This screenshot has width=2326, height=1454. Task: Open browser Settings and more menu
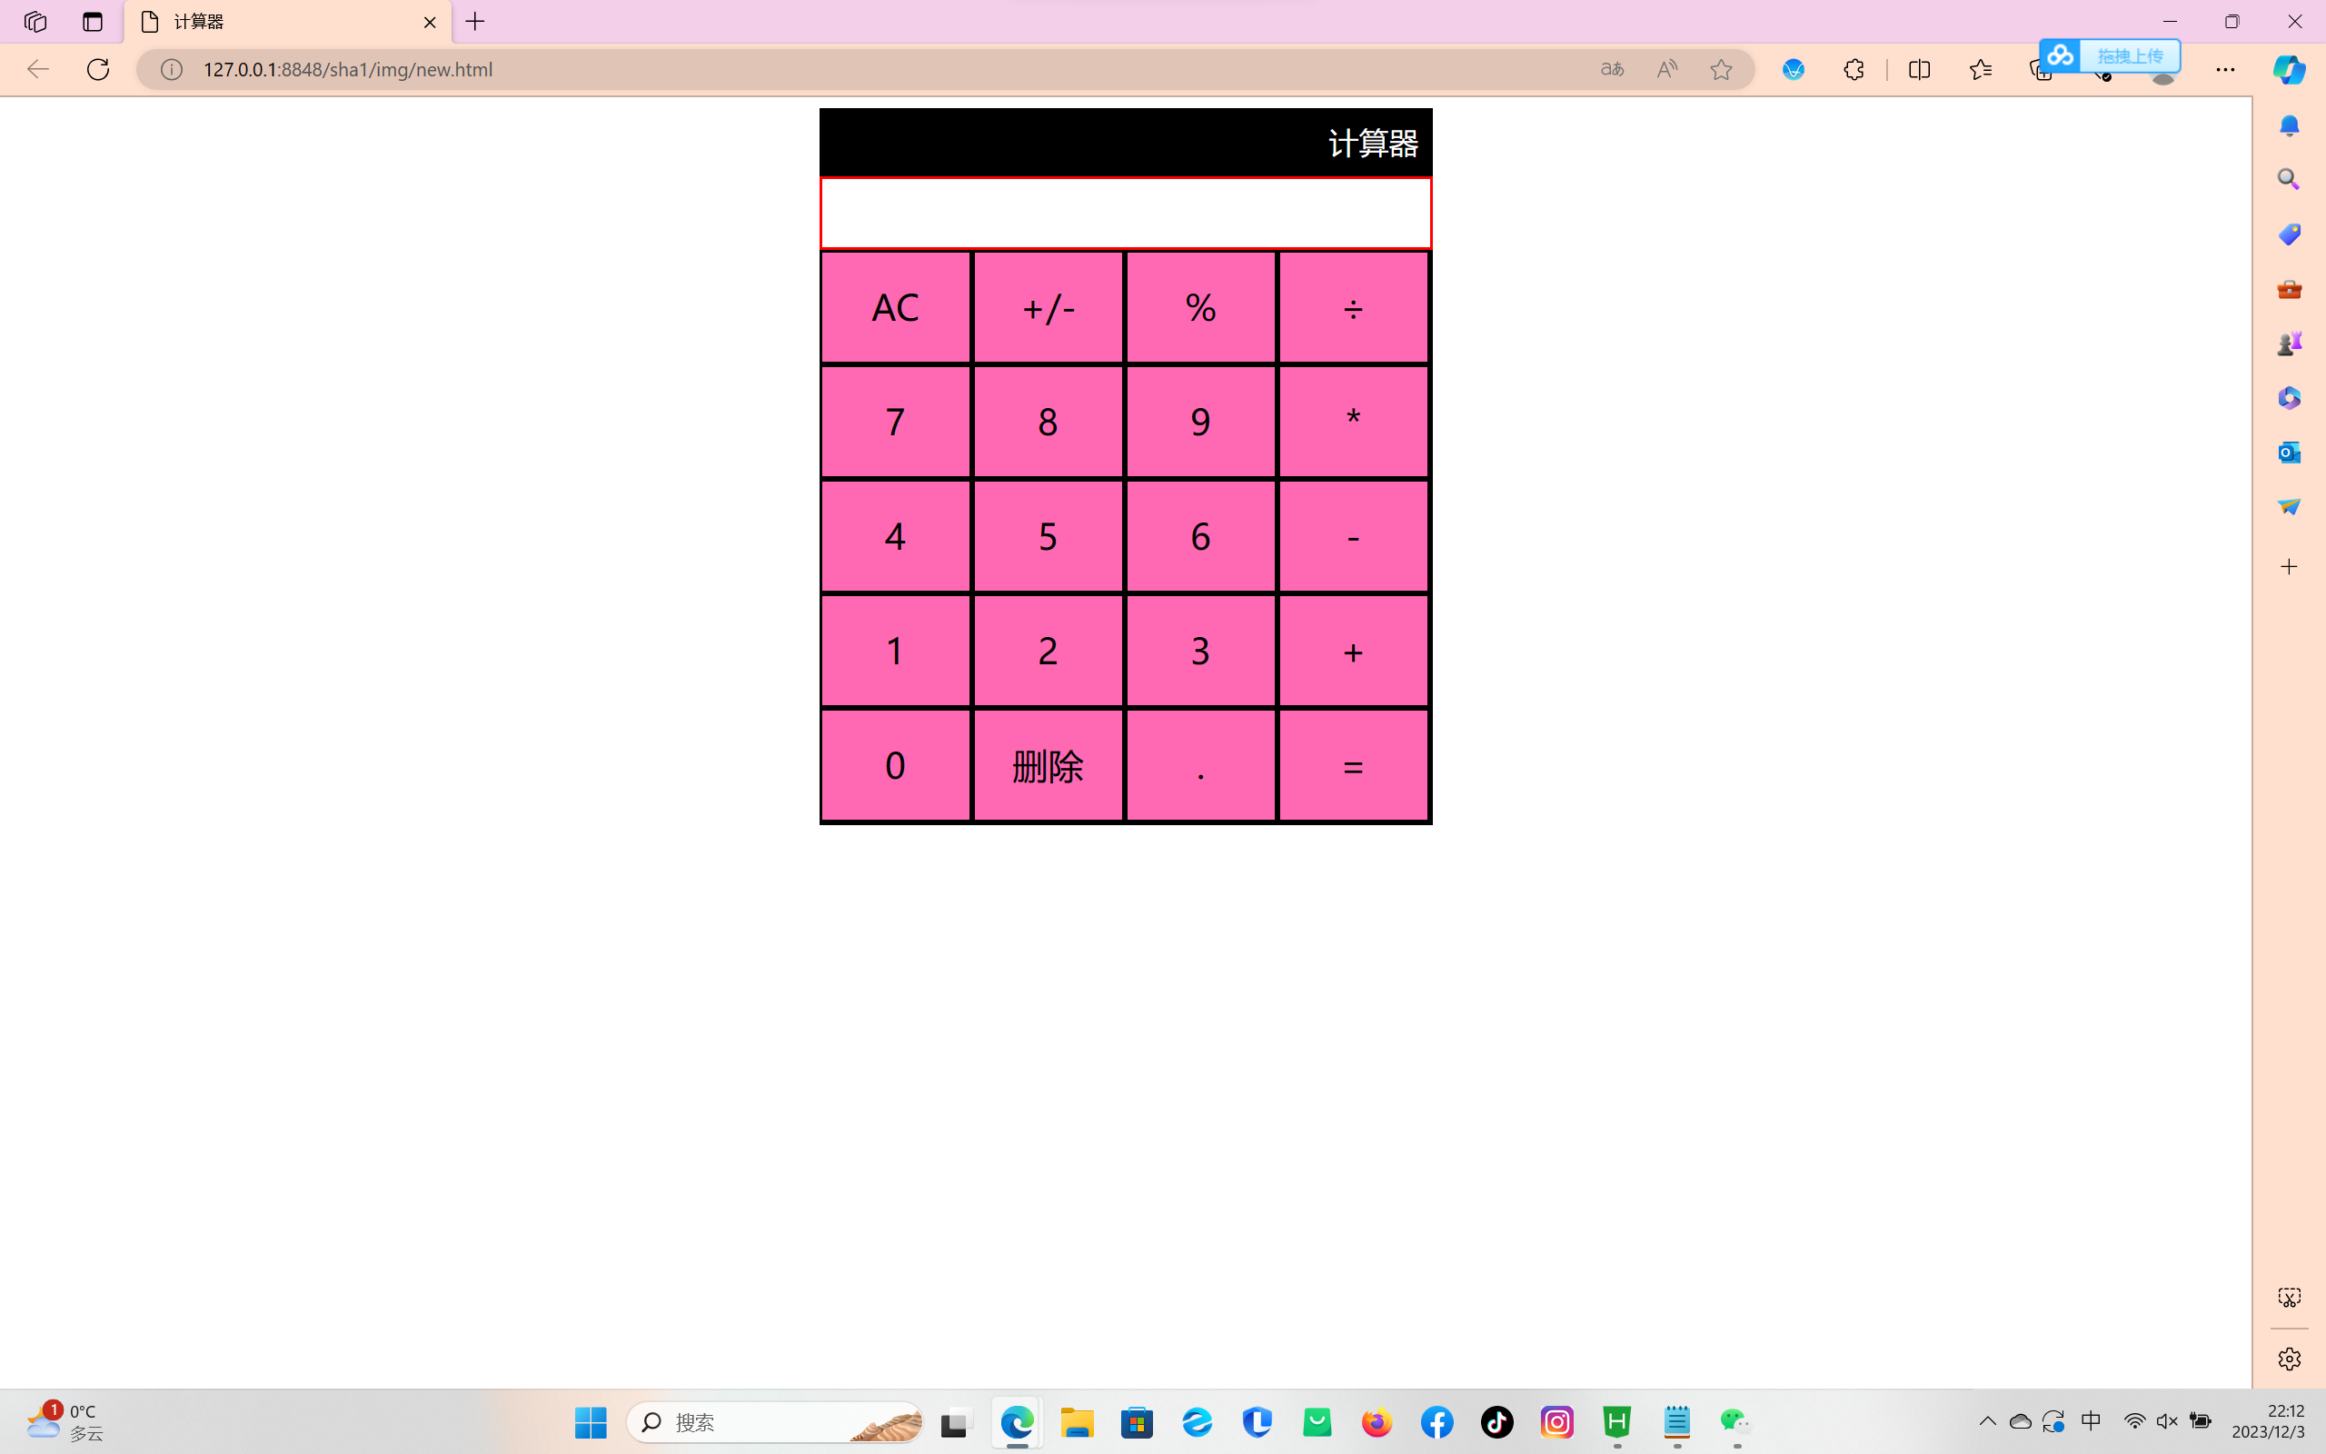[x=2225, y=69]
